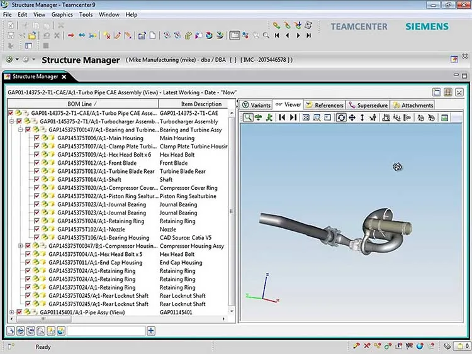Click the red right arrow toolbar icon
Image resolution: width=472 pixels, height=354 pixels.
pyautogui.click(x=71, y=35)
